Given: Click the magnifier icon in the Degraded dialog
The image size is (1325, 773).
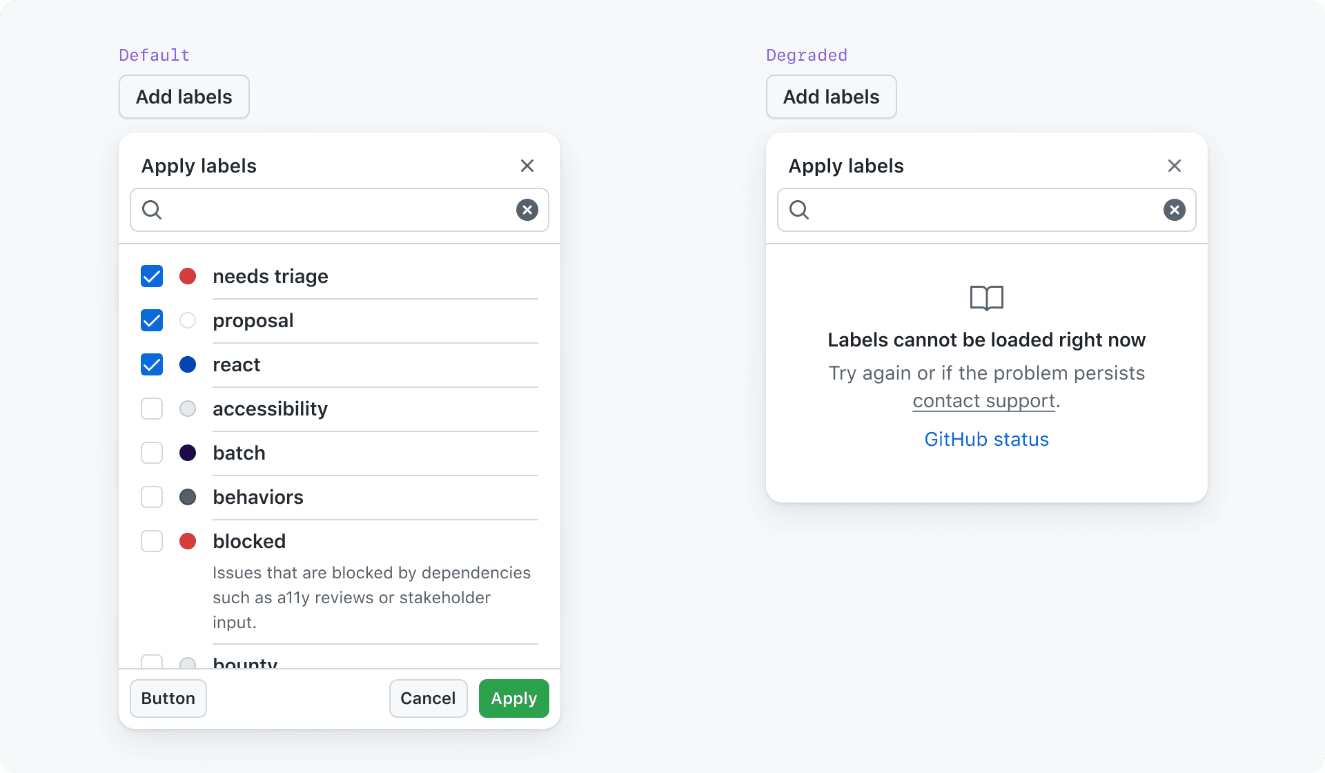Looking at the screenshot, I should [x=799, y=210].
